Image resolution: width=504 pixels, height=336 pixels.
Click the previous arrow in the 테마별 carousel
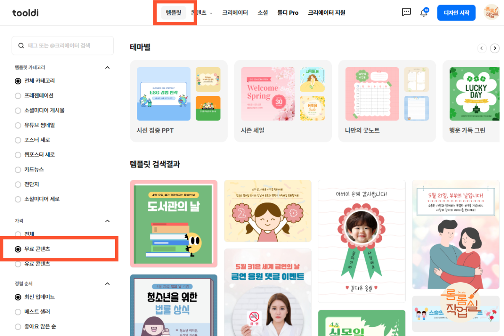482,48
